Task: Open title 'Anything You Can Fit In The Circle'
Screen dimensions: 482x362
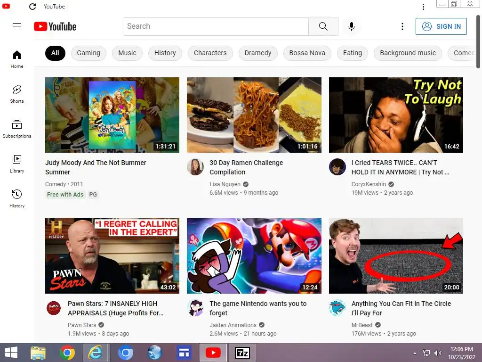Action: (x=401, y=308)
